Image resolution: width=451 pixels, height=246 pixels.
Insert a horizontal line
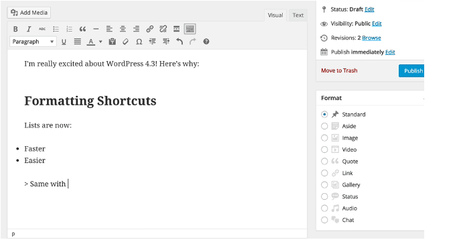(96, 29)
